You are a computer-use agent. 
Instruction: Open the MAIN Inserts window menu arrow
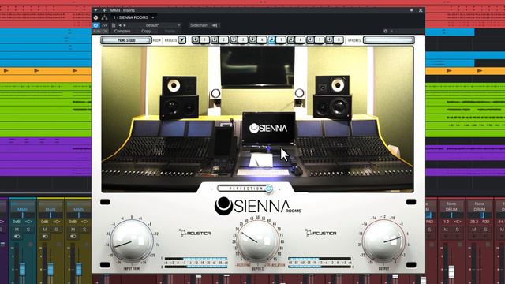click(x=95, y=10)
